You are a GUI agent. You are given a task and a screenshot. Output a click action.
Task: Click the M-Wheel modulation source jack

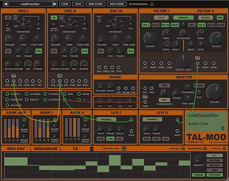(x=26, y=94)
